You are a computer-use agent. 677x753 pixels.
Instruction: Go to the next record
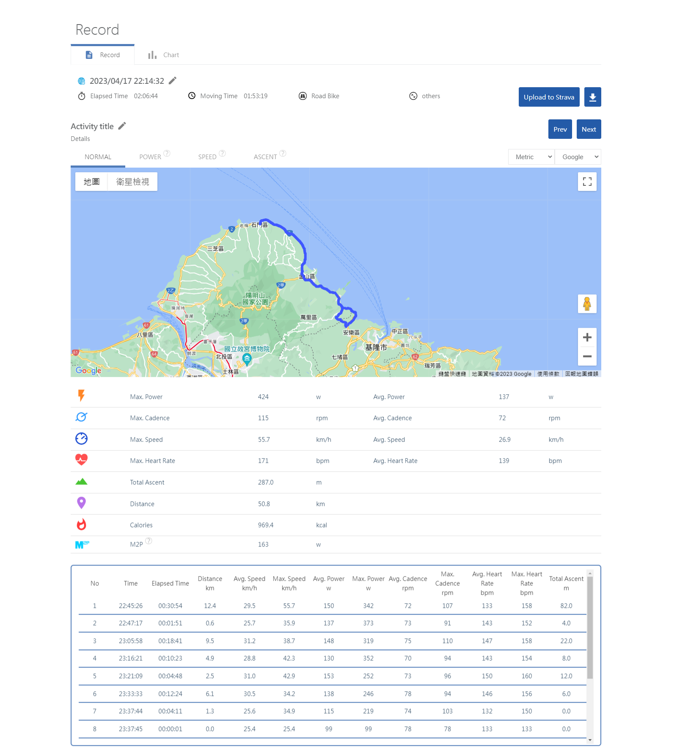tap(589, 129)
